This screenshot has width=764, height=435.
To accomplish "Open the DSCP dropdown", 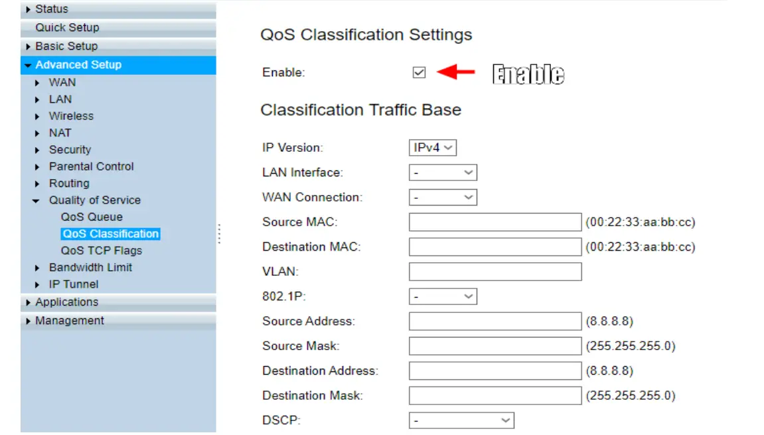I will click(x=461, y=420).
